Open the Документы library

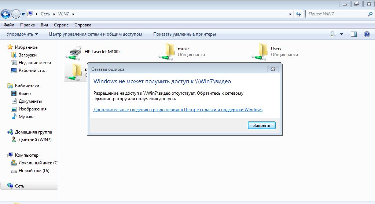(x=30, y=101)
